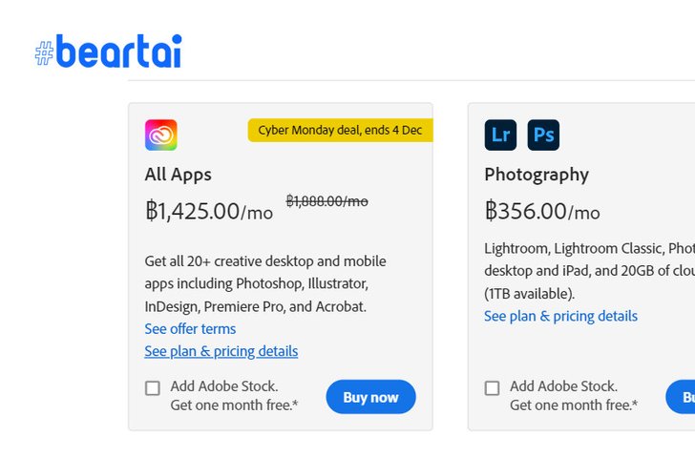Screen dimensions: 695x457
Task: Click the Photography plan title
Action: [537, 175]
